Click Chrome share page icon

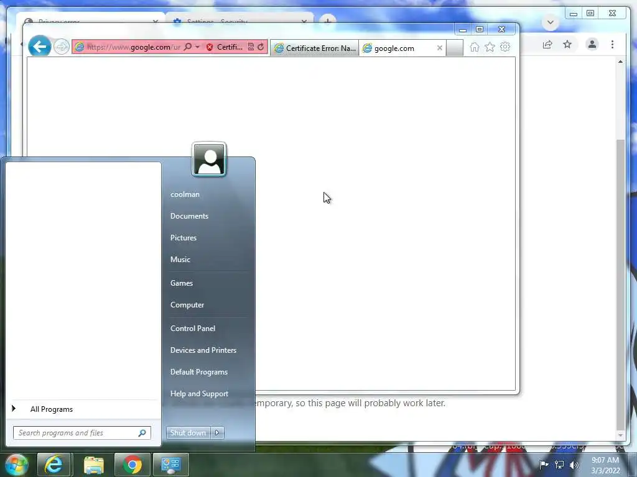547,45
